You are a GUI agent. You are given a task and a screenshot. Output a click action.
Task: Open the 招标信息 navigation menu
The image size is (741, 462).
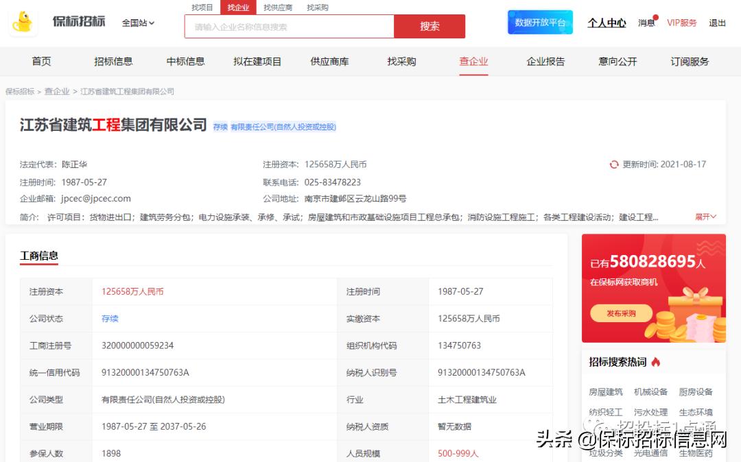click(113, 62)
